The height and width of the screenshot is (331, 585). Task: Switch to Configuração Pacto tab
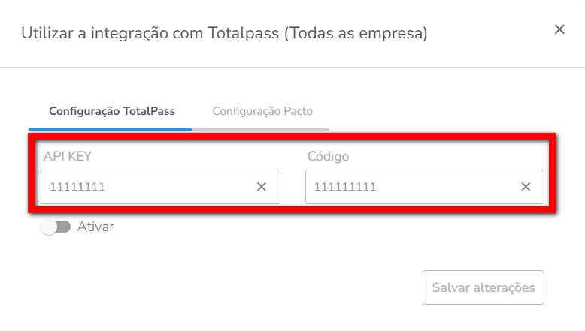coord(262,111)
